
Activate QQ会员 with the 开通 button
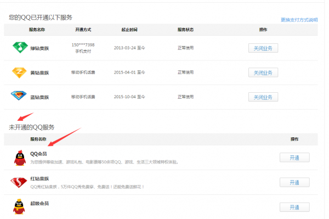(x=294, y=158)
